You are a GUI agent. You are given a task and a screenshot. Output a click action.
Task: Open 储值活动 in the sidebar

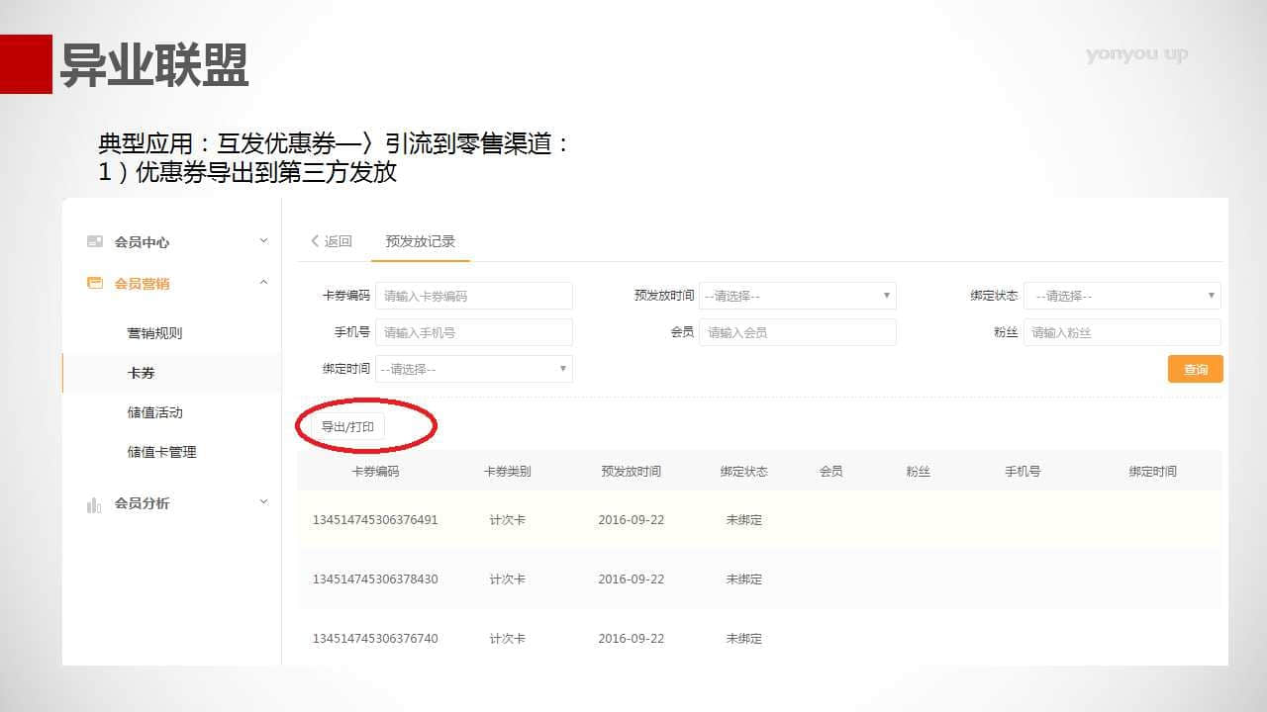pos(154,412)
